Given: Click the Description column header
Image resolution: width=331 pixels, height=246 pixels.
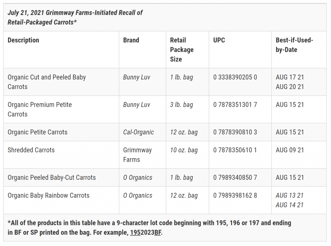Looking at the screenshot, I should point(23,40).
